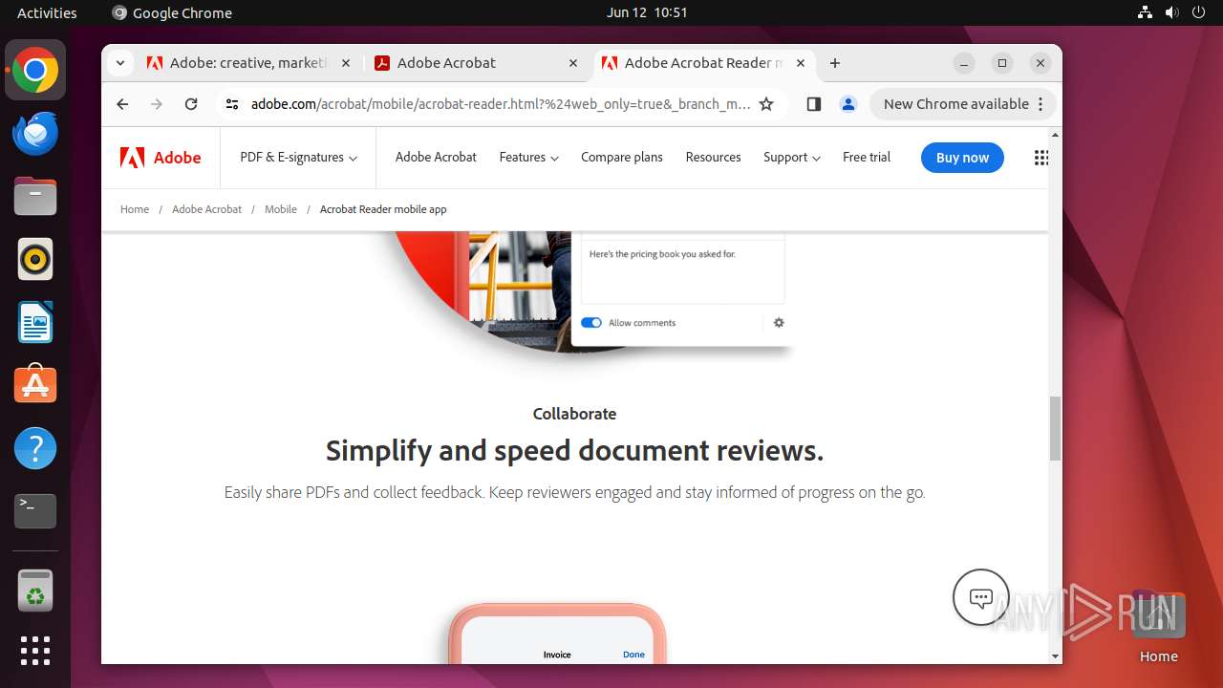Go to Mobile breadcrumb link
Screen dimensions: 1223x688
pos(281,209)
